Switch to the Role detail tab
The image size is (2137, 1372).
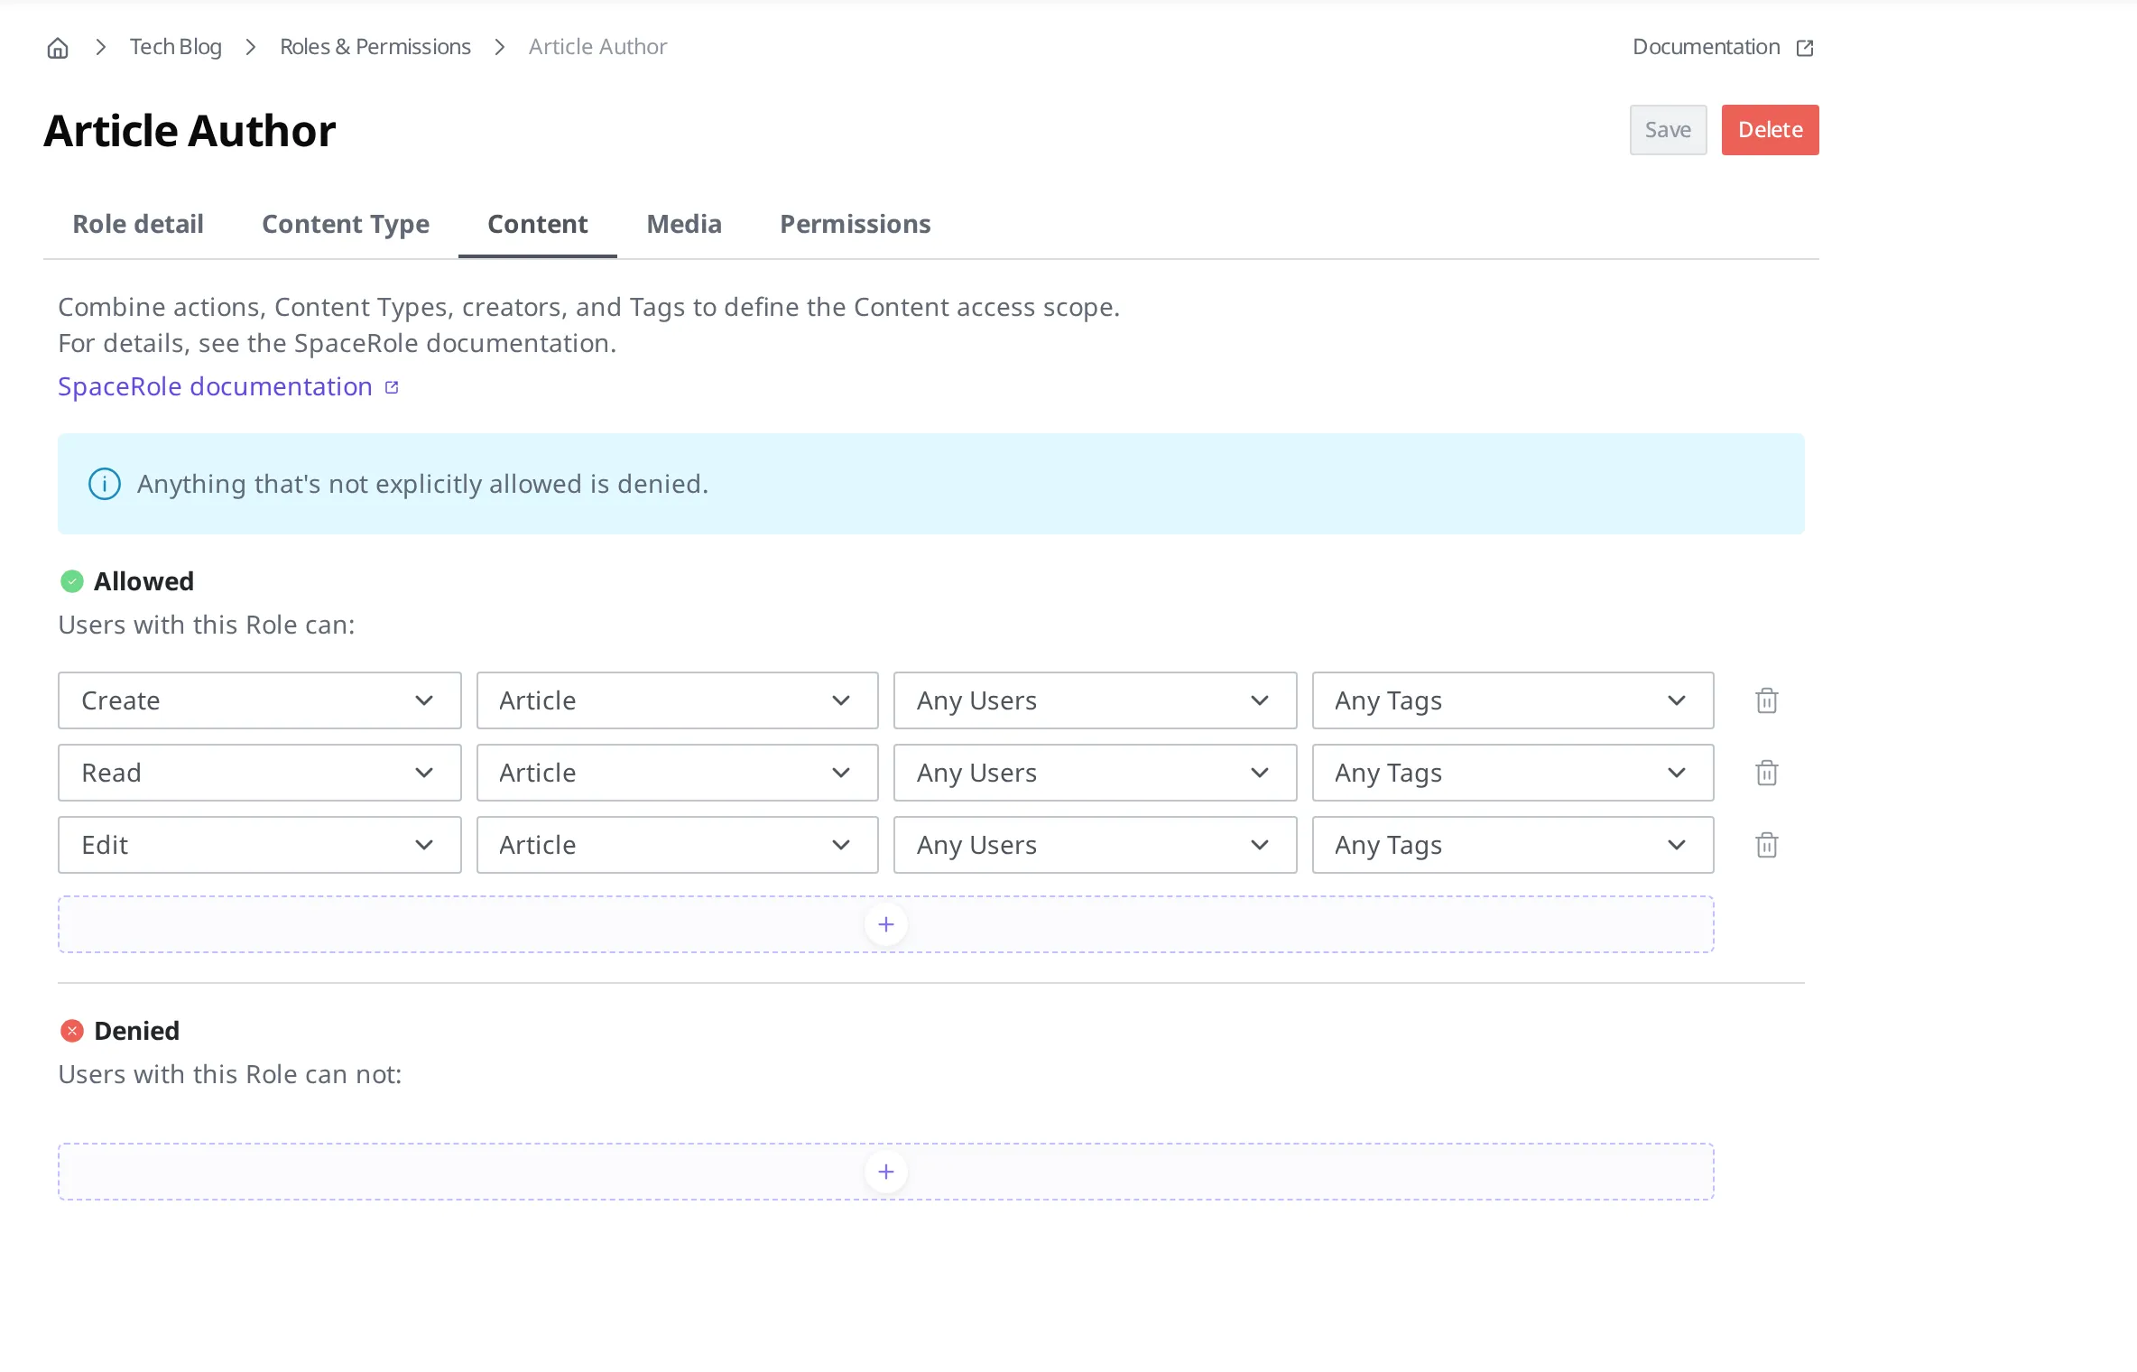click(138, 224)
